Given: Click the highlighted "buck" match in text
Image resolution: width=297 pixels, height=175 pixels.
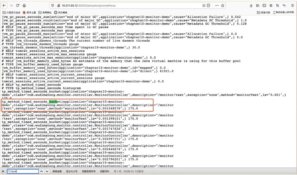Looking at the screenshot, I should (x=53, y=102).
